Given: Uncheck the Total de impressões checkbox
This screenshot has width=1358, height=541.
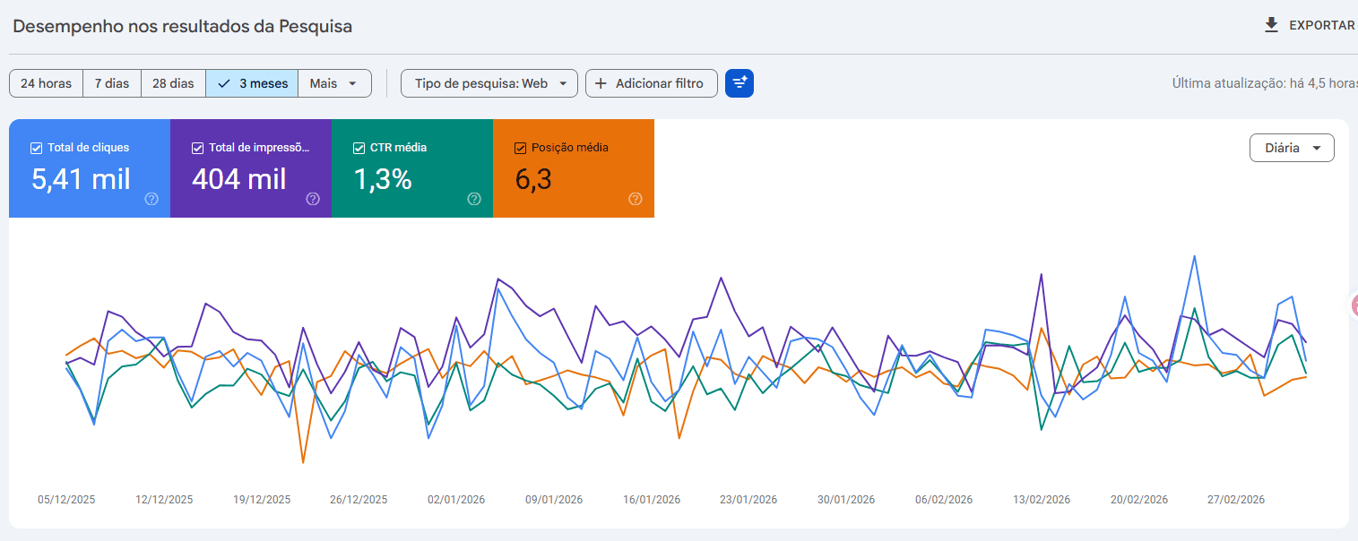Looking at the screenshot, I should [197, 148].
